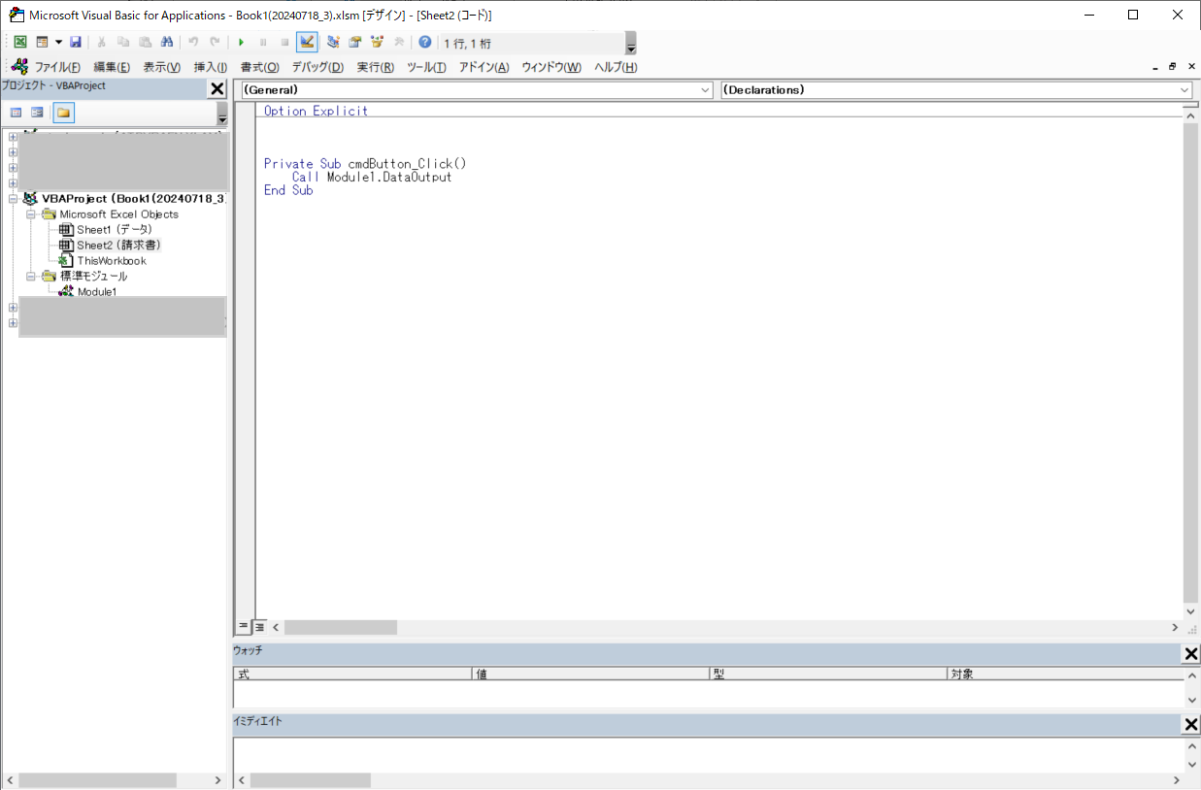Screen dimensions: 1201x790
Task: Open the ウィンドウ(W) menu
Action: coord(551,67)
